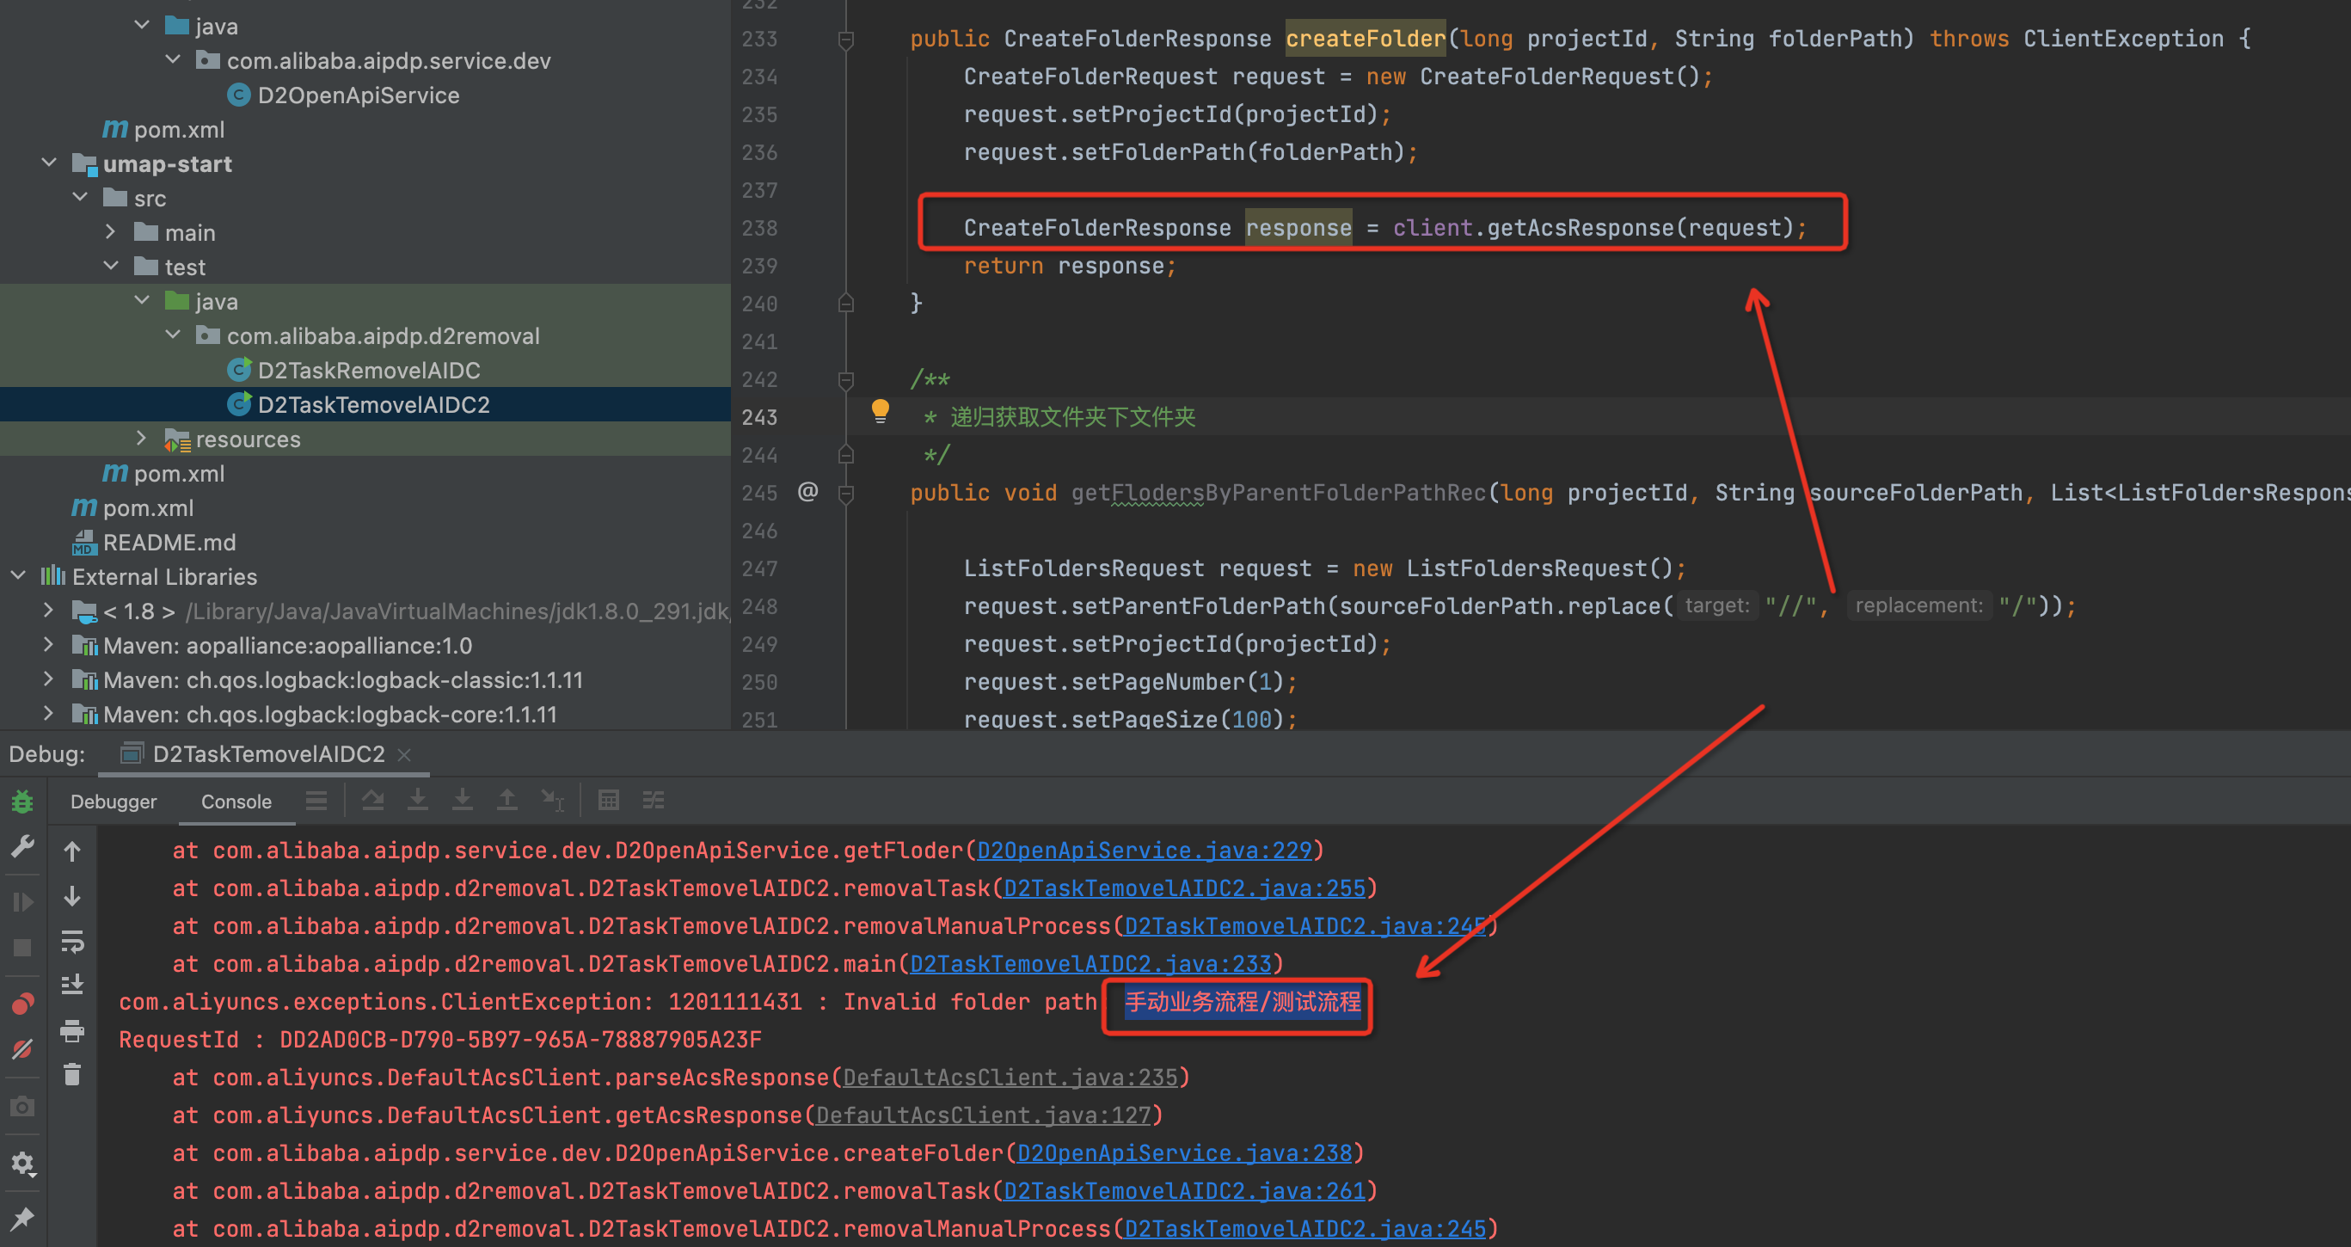
Task: Expand the main folder
Action: pos(111,232)
